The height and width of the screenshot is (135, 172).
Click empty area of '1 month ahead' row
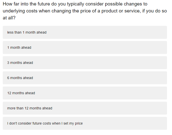(x=99, y=47)
